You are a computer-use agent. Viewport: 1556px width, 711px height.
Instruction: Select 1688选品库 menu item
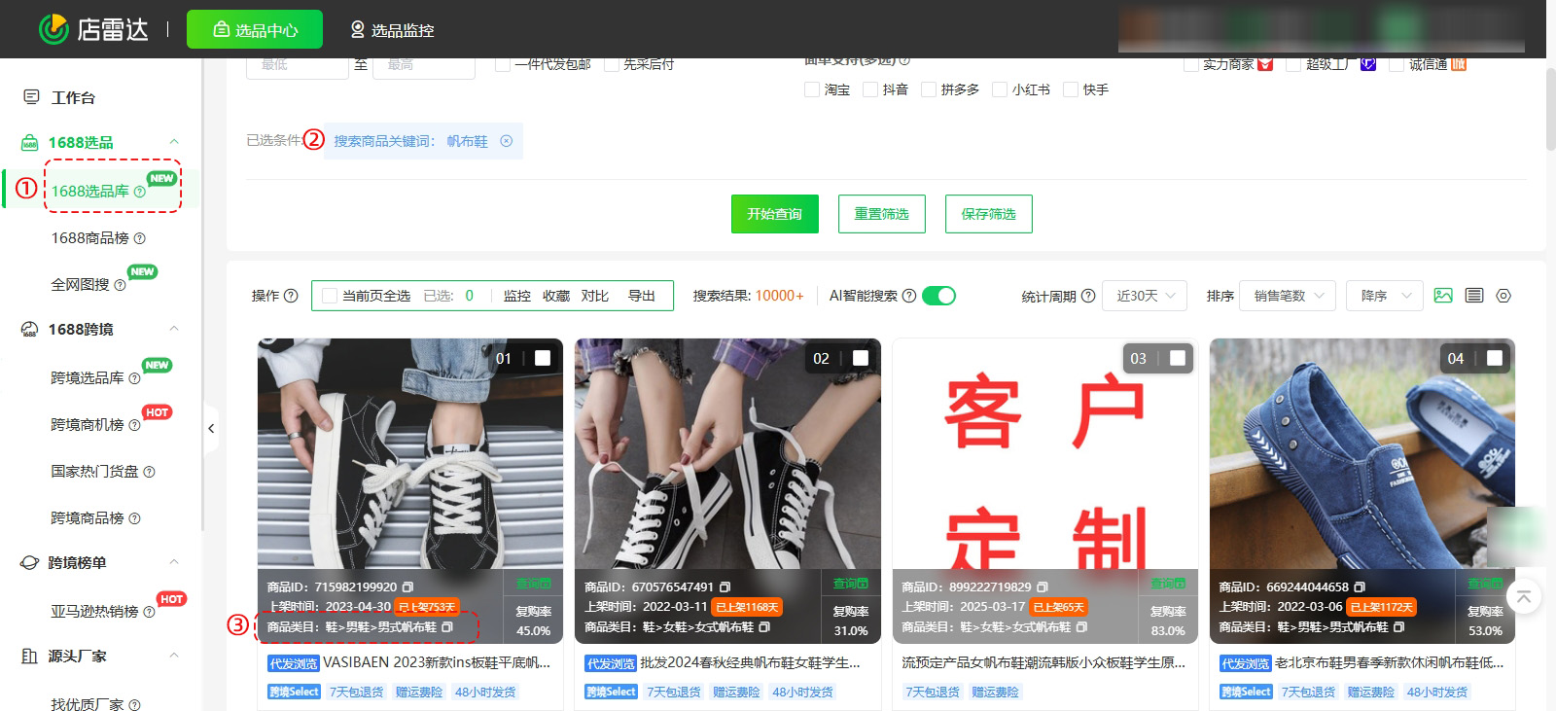click(x=90, y=191)
